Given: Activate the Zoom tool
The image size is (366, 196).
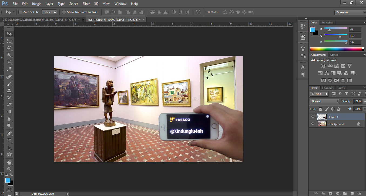Looking at the screenshot, I should 9,169.
